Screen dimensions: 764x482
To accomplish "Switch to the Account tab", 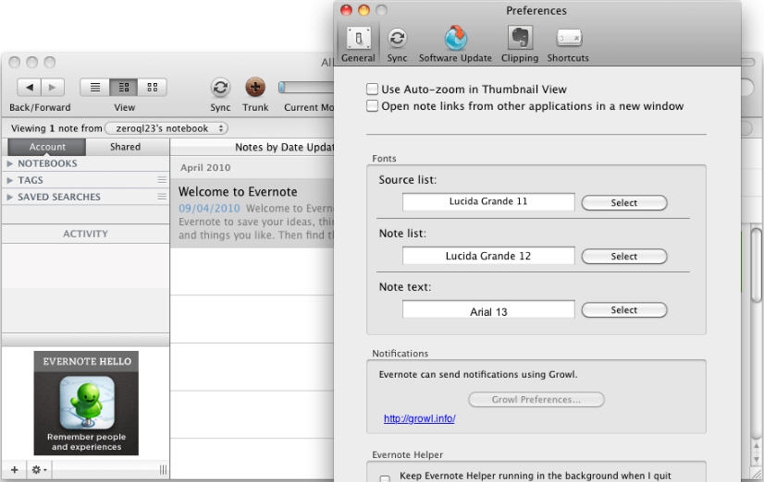I will click(x=47, y=147).
